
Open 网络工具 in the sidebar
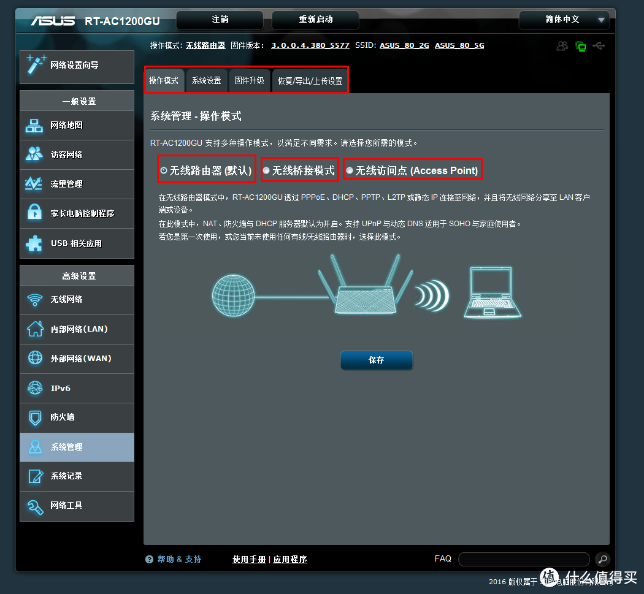[x=77, y=506]
